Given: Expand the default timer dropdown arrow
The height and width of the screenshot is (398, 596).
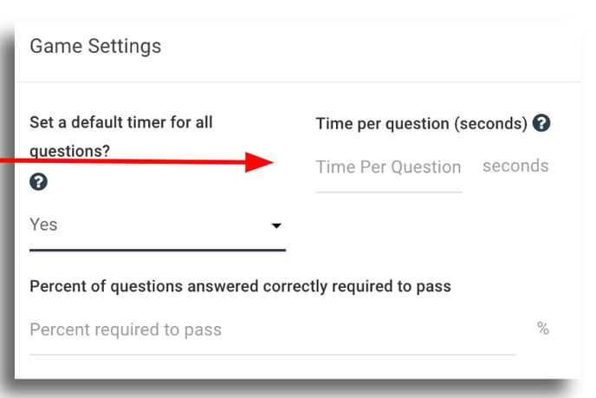Looking at the screenshot, I should coord(276,225).
